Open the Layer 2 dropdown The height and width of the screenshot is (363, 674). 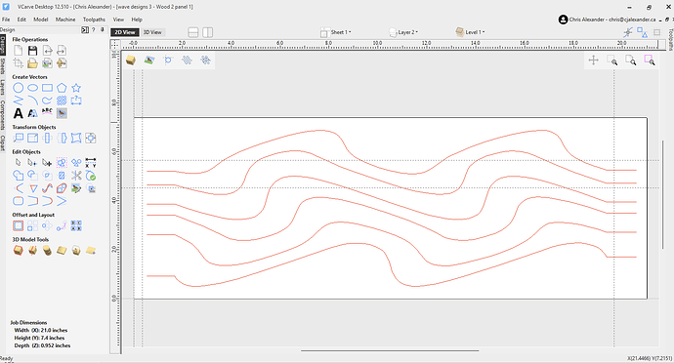[403, 32]
